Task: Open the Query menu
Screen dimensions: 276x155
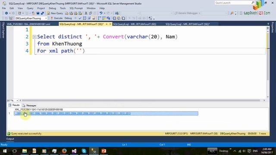Action: (30, 8)
